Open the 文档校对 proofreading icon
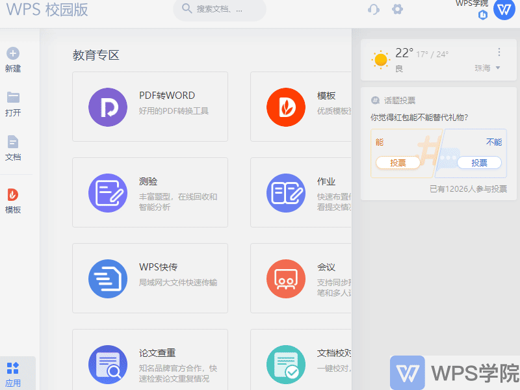The image size is (520, 390). pyautogui.click(x=286, y=365)
